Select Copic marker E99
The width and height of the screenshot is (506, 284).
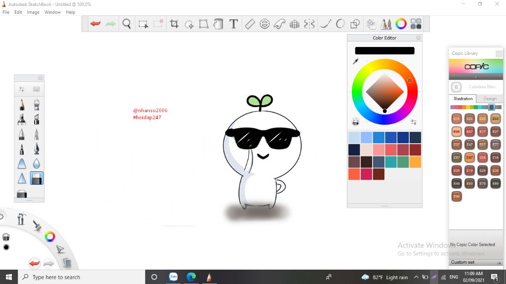point(456,196)
